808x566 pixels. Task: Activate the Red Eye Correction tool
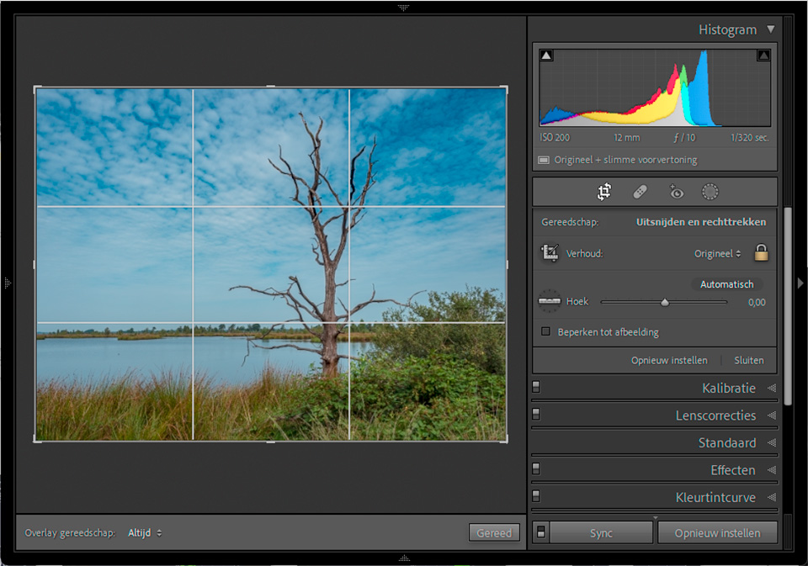tap(676, 192)
